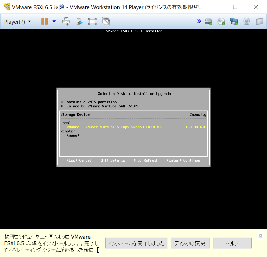Open the hard disk device icon
This screenshot has height=257, width=267.
(208, 22)
